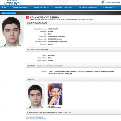Click the INTERPOL logo
The image size is (121, 121).
tap(12, 3)
